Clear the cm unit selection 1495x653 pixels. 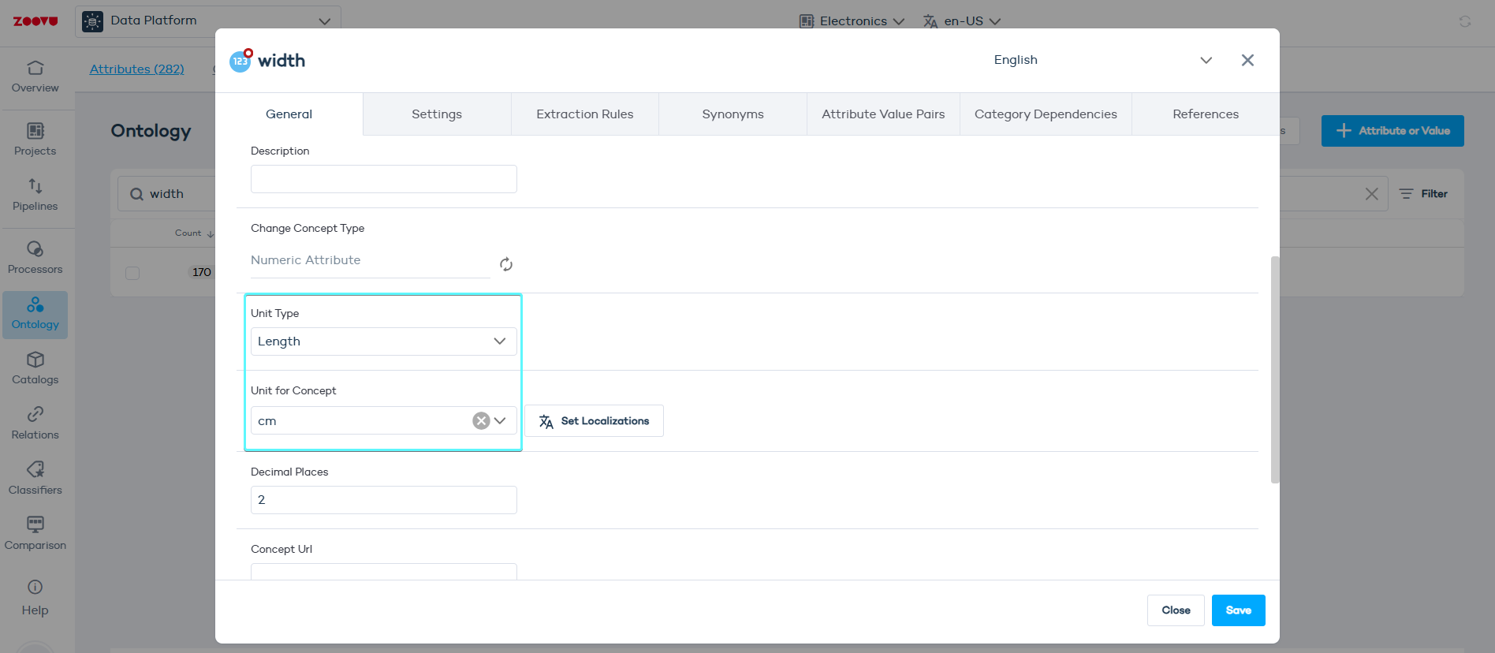[481, 421]
